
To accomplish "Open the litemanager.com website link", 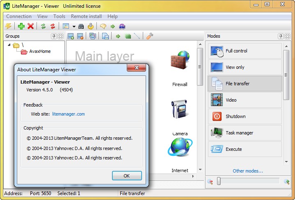I will [x=69, y=114].
